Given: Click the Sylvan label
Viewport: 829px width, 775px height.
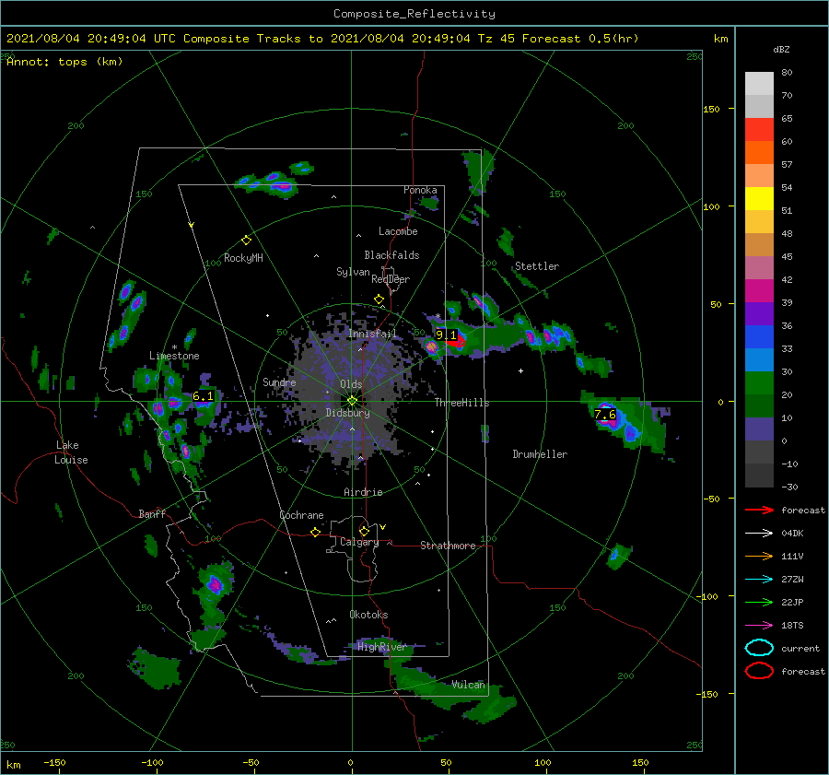Looking at the screenshot, I should point(353,272).
